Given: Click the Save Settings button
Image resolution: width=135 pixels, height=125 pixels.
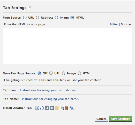Looking at the screenshot, I should [121, 119].
